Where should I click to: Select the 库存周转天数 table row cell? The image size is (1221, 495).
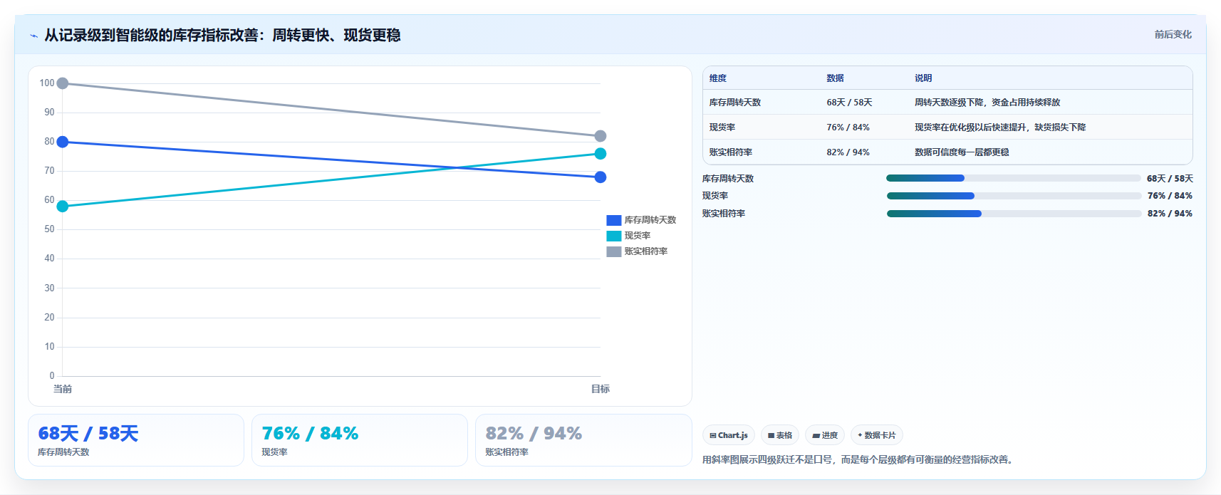(735, 103)
